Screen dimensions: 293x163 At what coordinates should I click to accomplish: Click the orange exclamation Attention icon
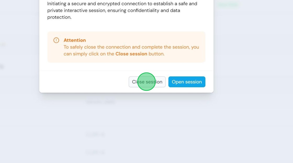pos(56,40)
